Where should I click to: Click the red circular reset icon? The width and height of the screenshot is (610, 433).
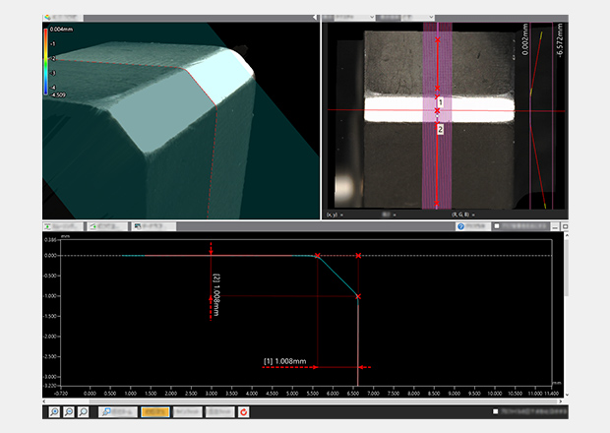(243, 411)
